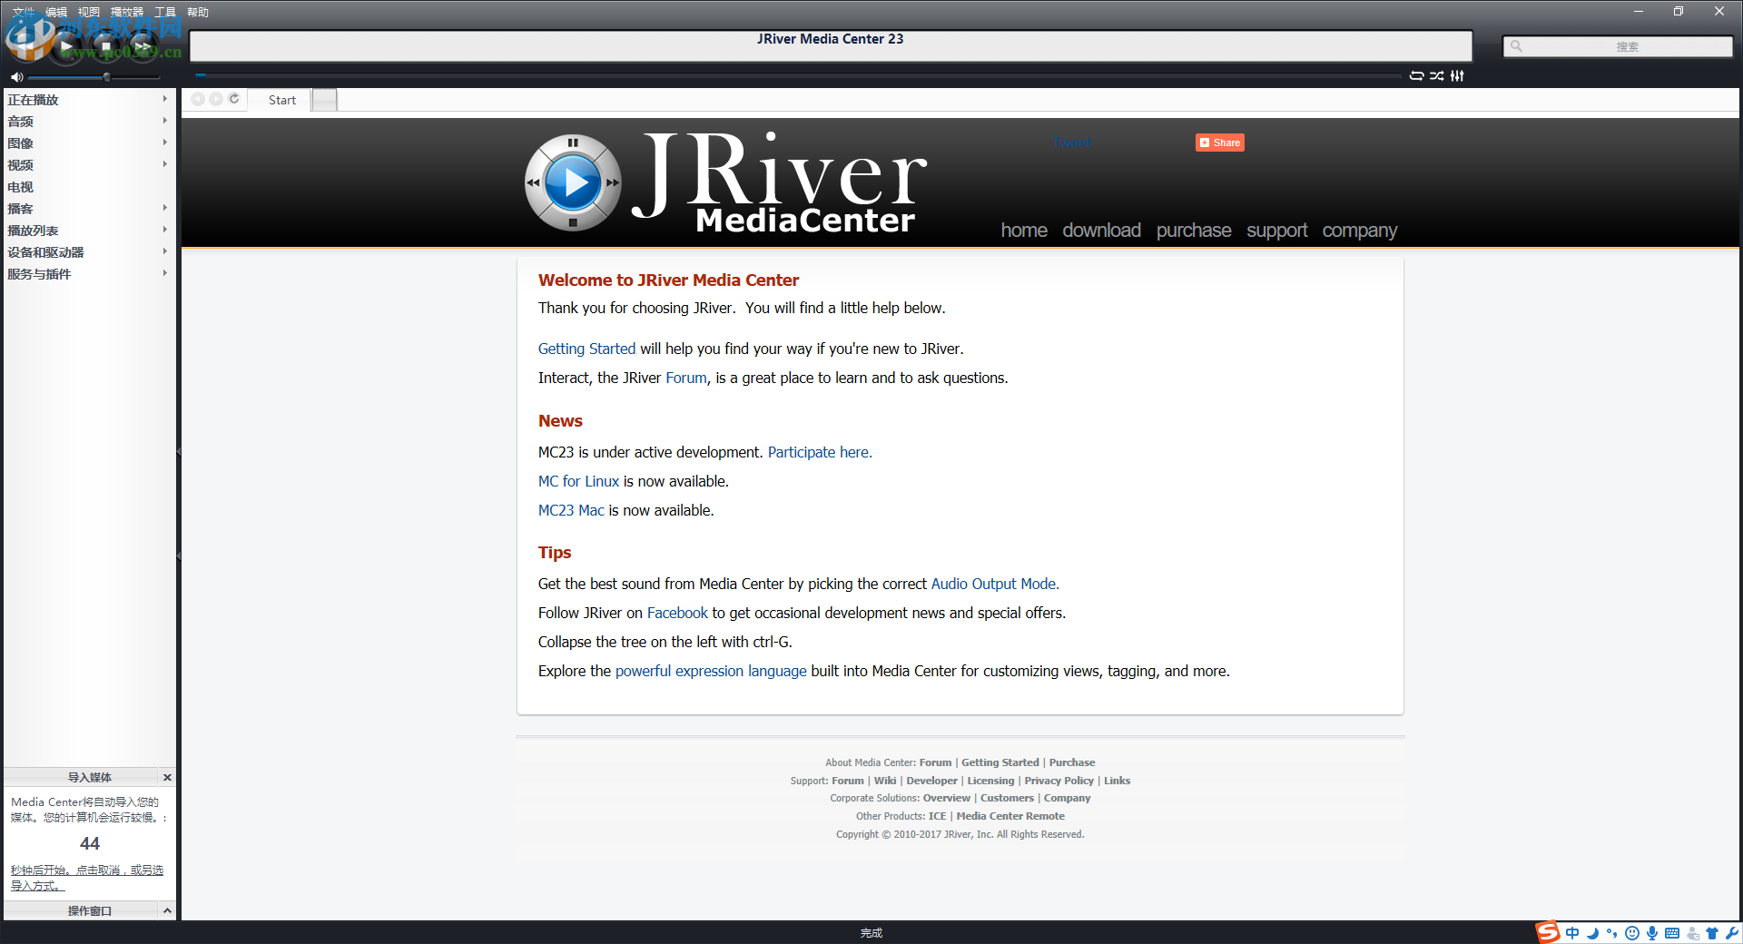Image resolution: width=1743 pixels, height=944 pixels.
Task: Click the JRiver play-button logo
Action: point(573,182)
